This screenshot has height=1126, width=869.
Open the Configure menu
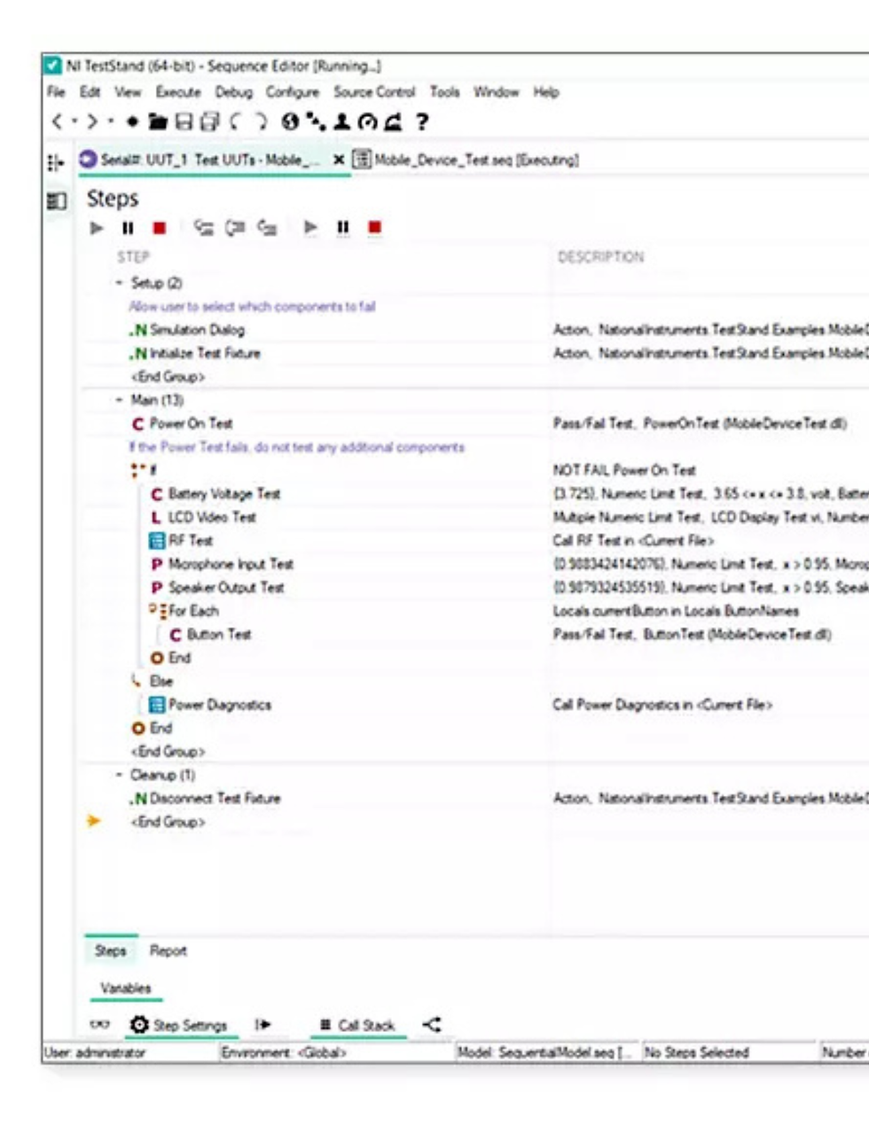(x=293, y=92)
